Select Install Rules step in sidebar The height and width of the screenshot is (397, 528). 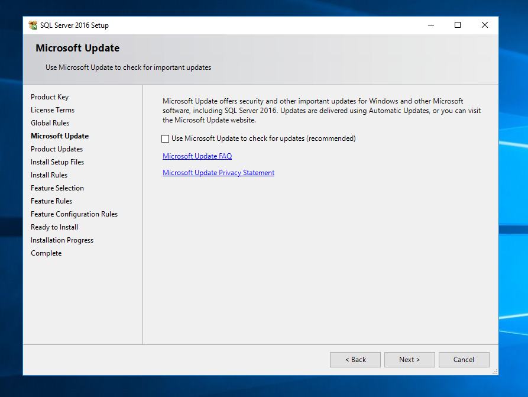(49, 175)
